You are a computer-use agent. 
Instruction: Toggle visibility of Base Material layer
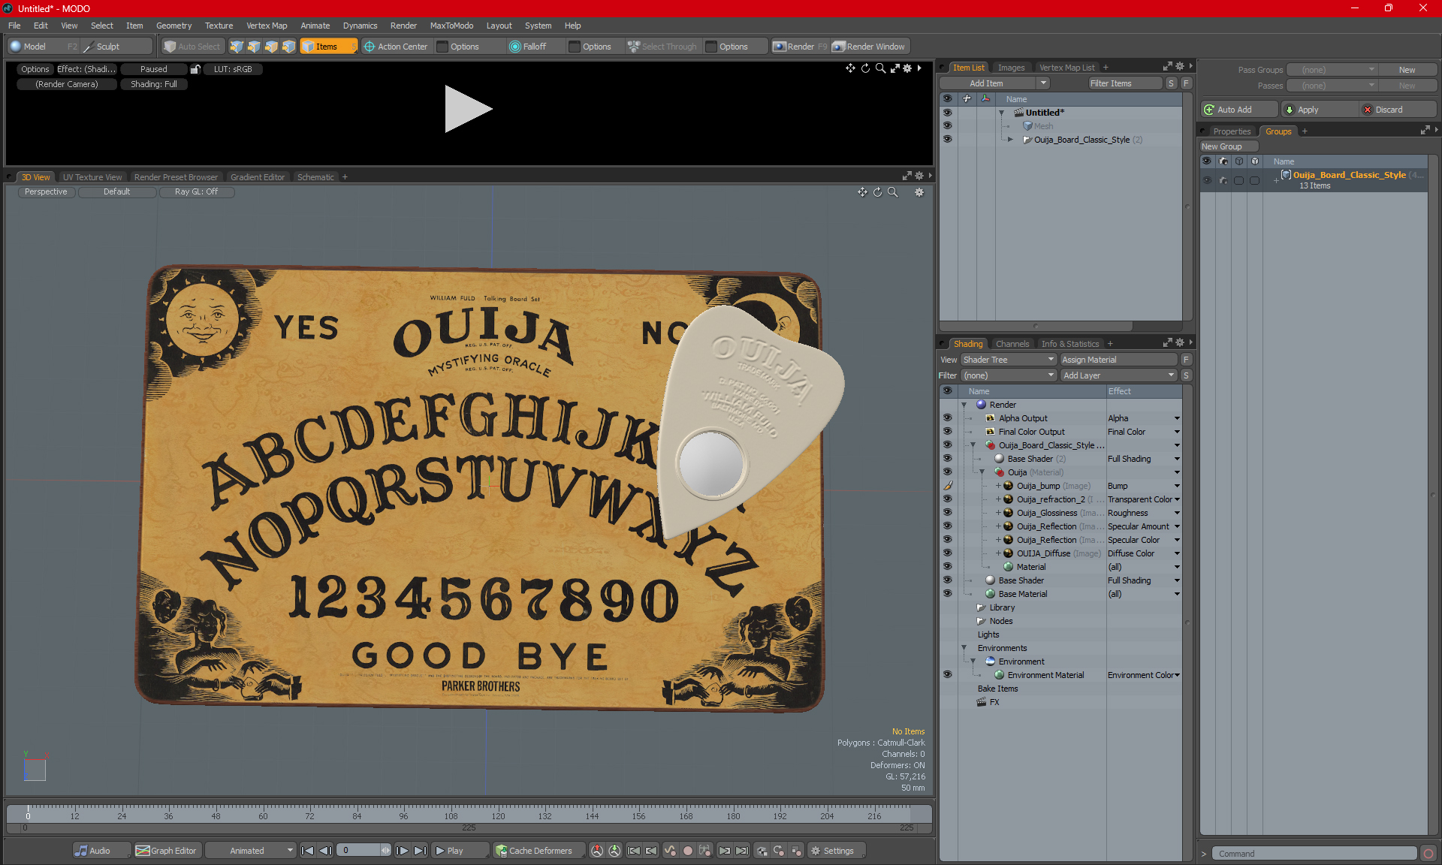click(947, 594)
